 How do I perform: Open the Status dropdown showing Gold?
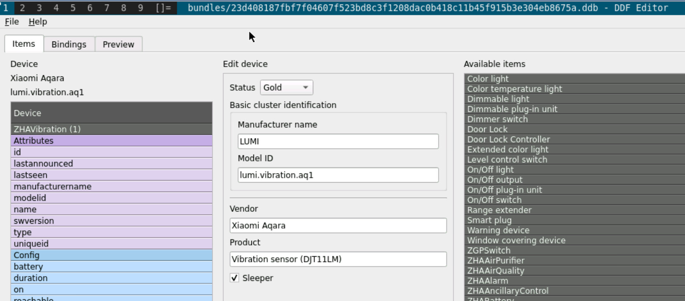[286, 88]
